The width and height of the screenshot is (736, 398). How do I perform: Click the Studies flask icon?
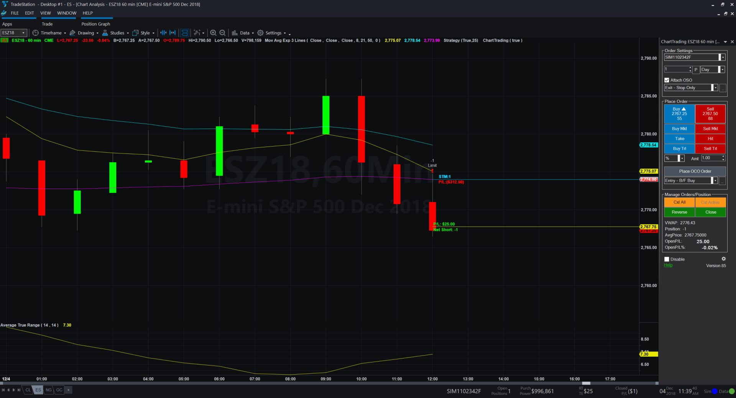click(x=105, y=33)
